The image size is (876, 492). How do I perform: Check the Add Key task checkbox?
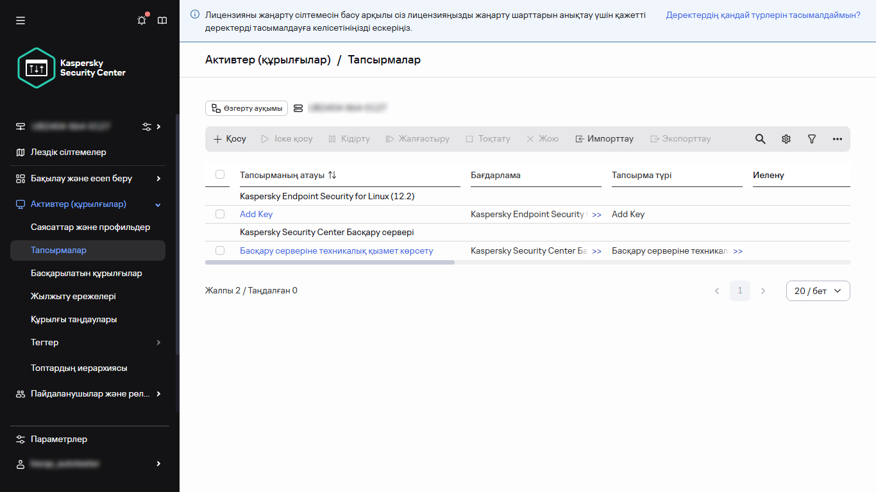tap(220, 214)
